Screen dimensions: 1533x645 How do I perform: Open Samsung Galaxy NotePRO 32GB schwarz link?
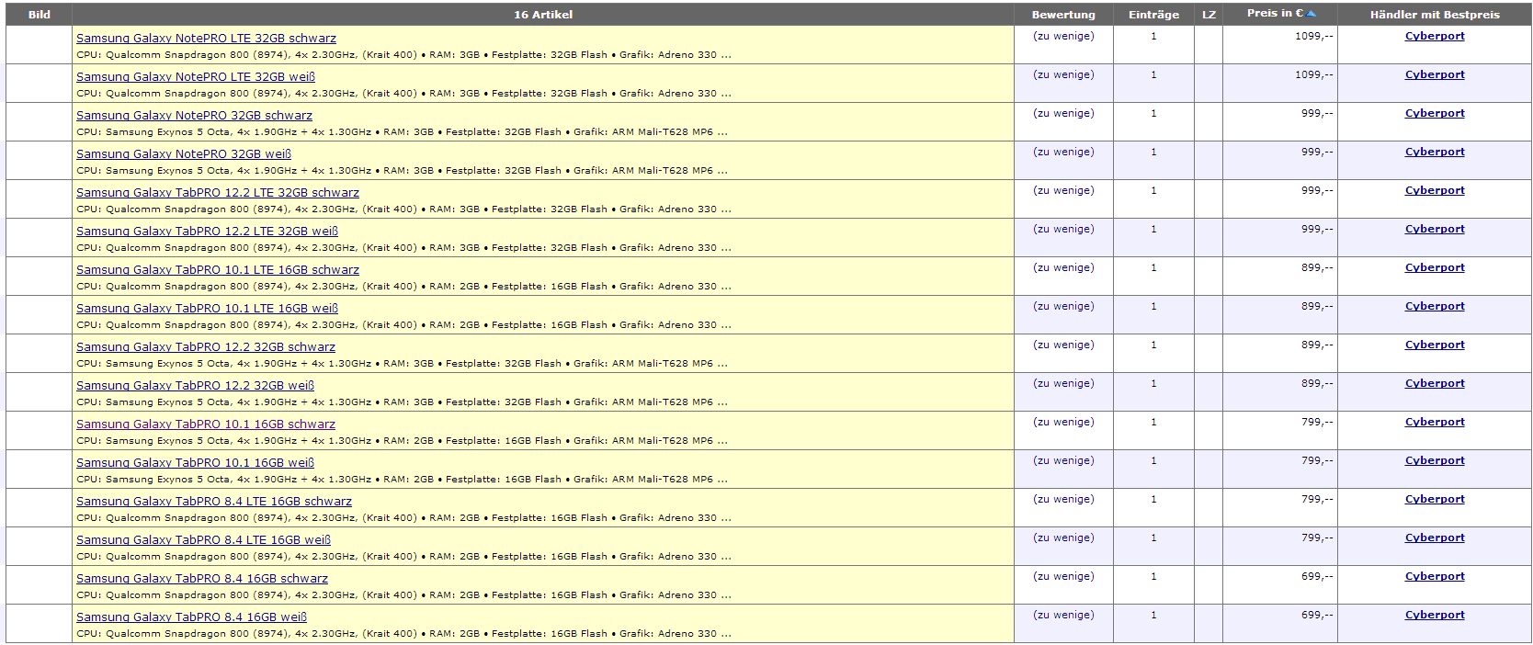click(x=194, y=116)
